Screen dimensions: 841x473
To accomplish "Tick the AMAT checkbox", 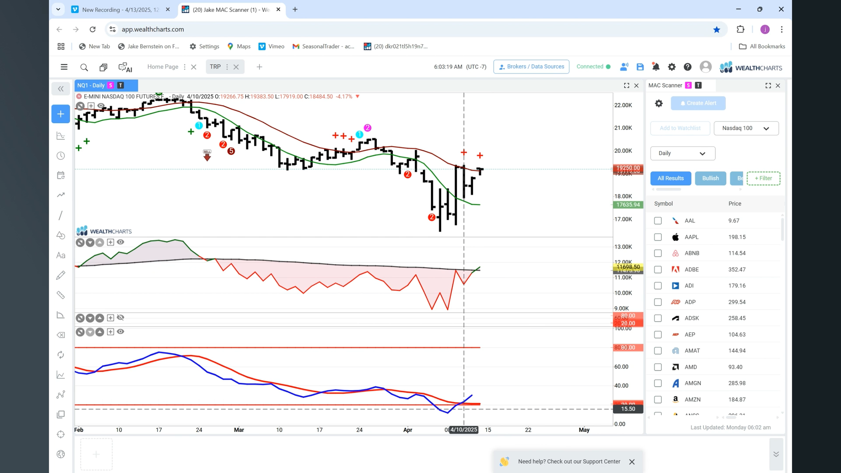I will [x=657, y=351].
